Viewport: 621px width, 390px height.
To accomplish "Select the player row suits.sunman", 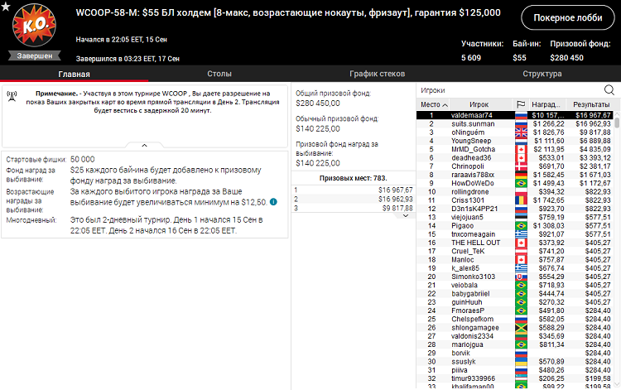I will coord(515,124).
